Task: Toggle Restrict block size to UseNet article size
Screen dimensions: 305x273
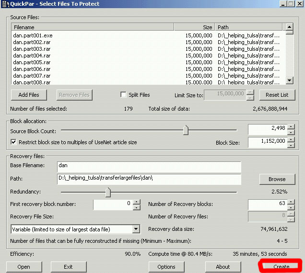Action: pyautogui.click(x=13, y=142)
